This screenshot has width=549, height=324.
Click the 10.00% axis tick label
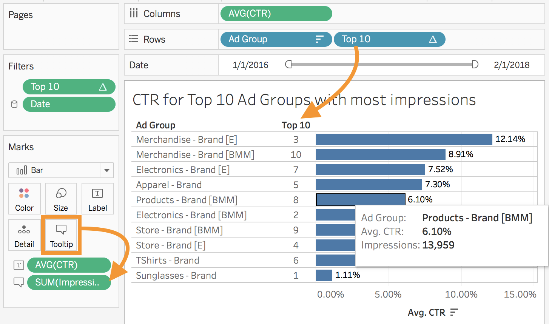tap(461, 295)
